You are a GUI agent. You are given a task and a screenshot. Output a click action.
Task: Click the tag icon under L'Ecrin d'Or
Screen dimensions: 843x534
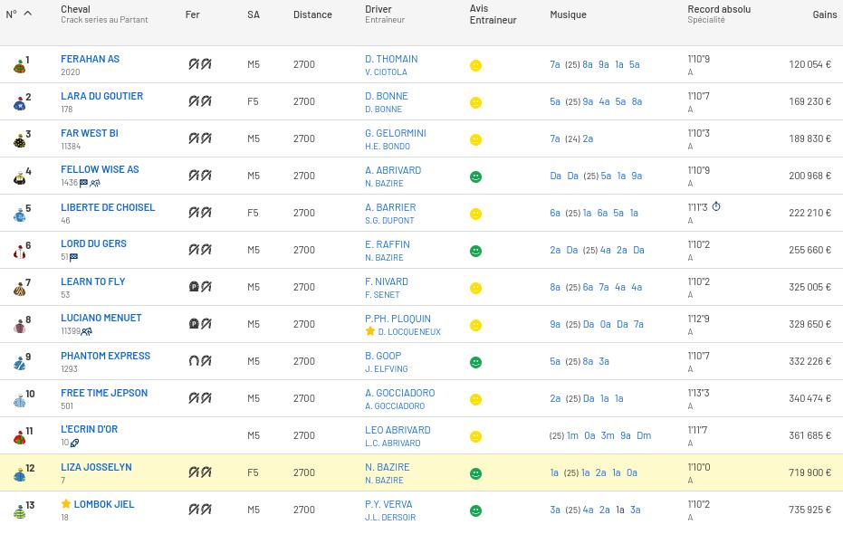click(74, 443)
